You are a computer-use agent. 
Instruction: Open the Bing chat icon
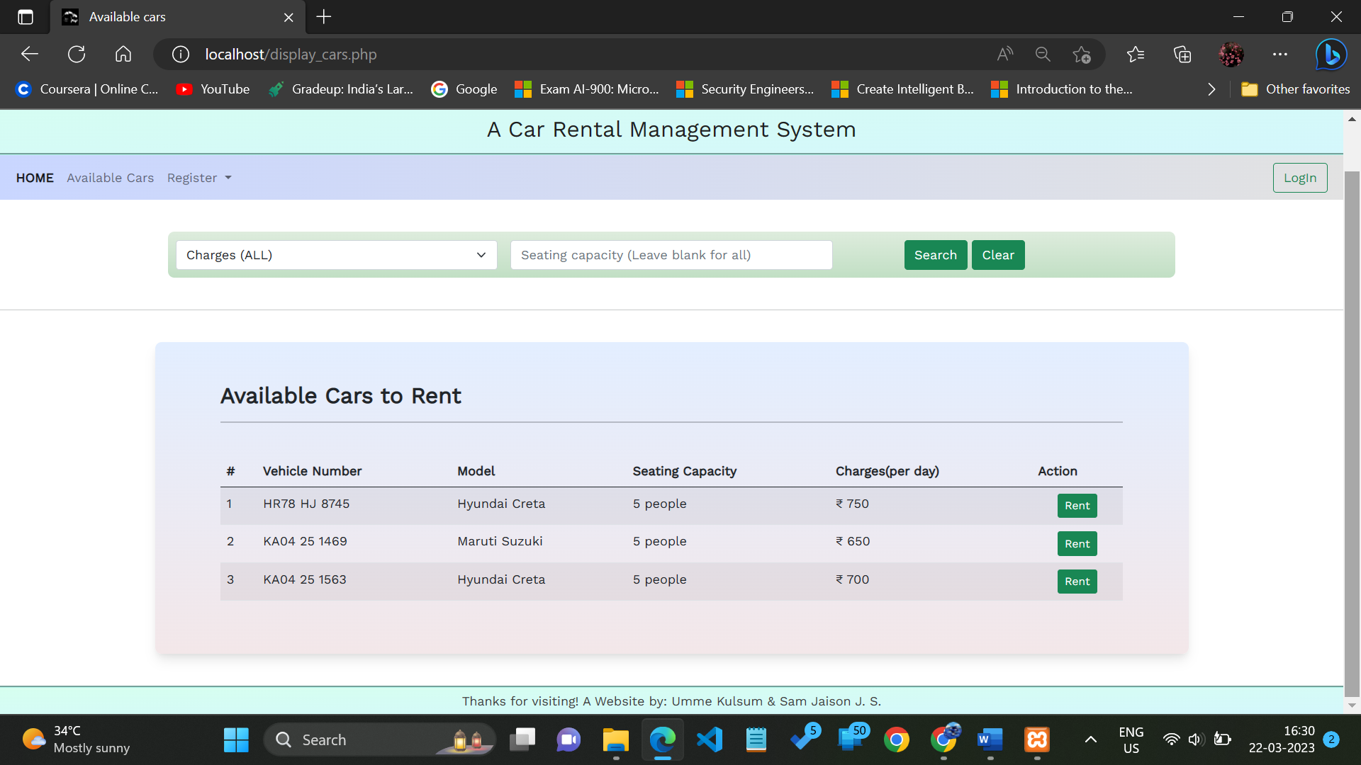(1331, 54)
